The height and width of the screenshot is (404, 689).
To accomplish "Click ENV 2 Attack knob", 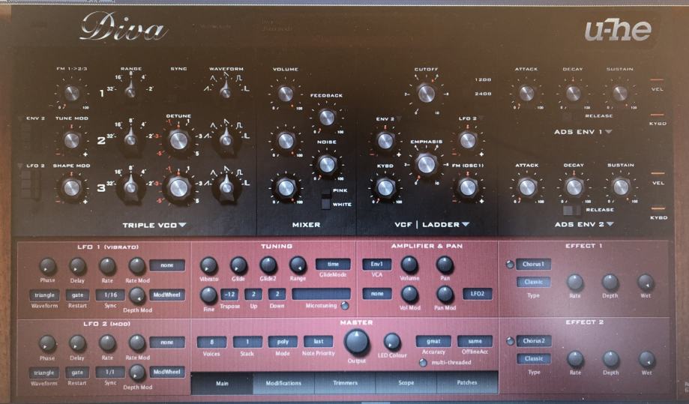I will coord(527,187).
